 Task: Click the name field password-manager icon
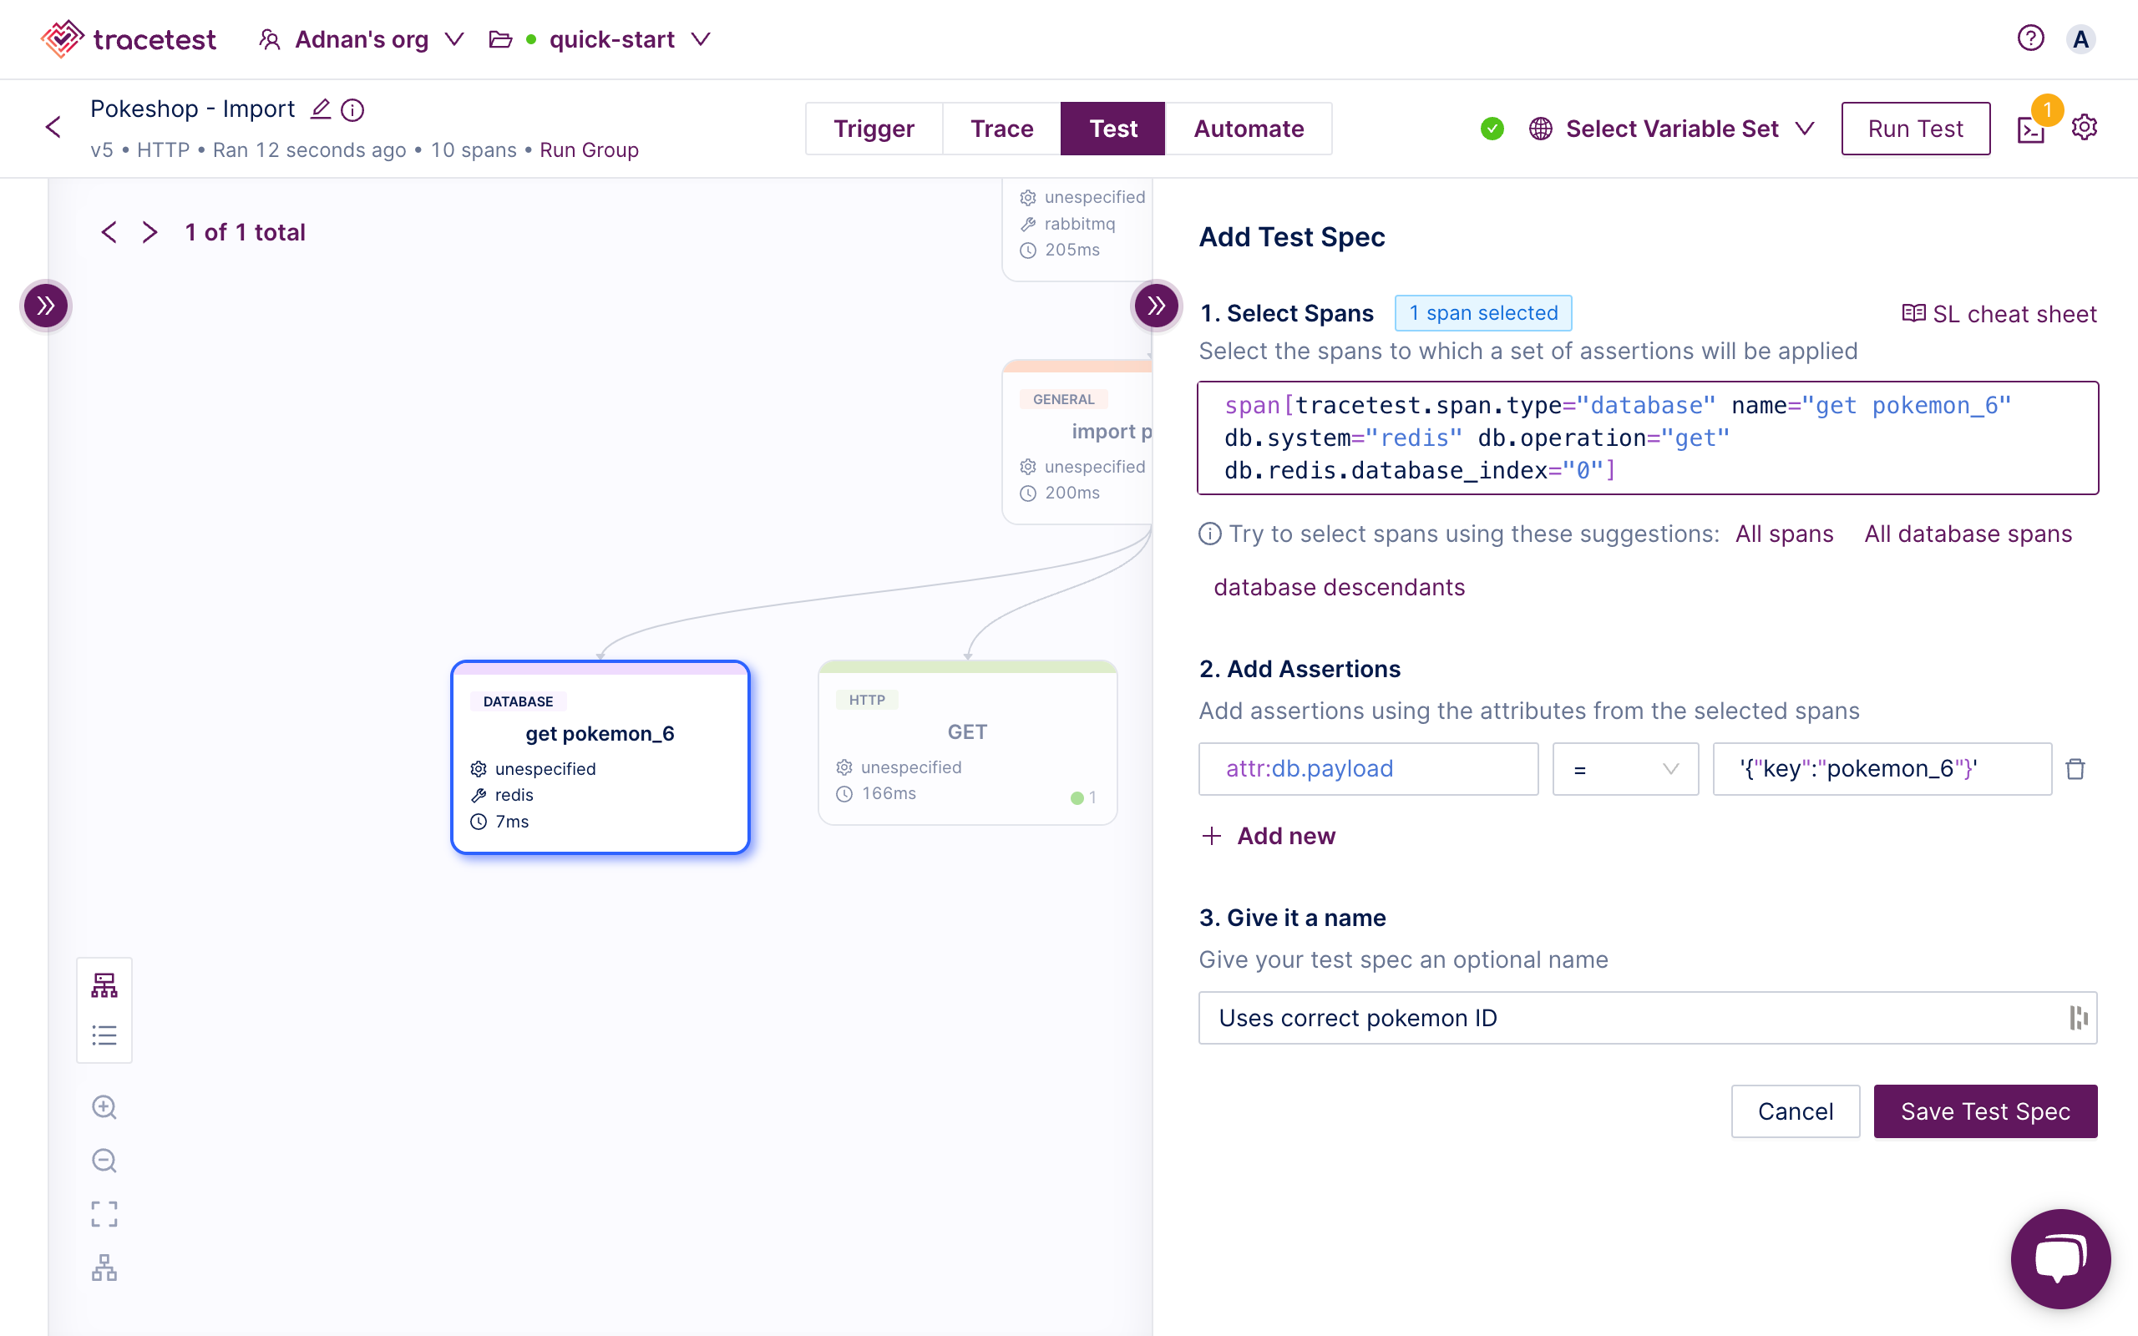pyautogui.click(x=2078, y=1018)
